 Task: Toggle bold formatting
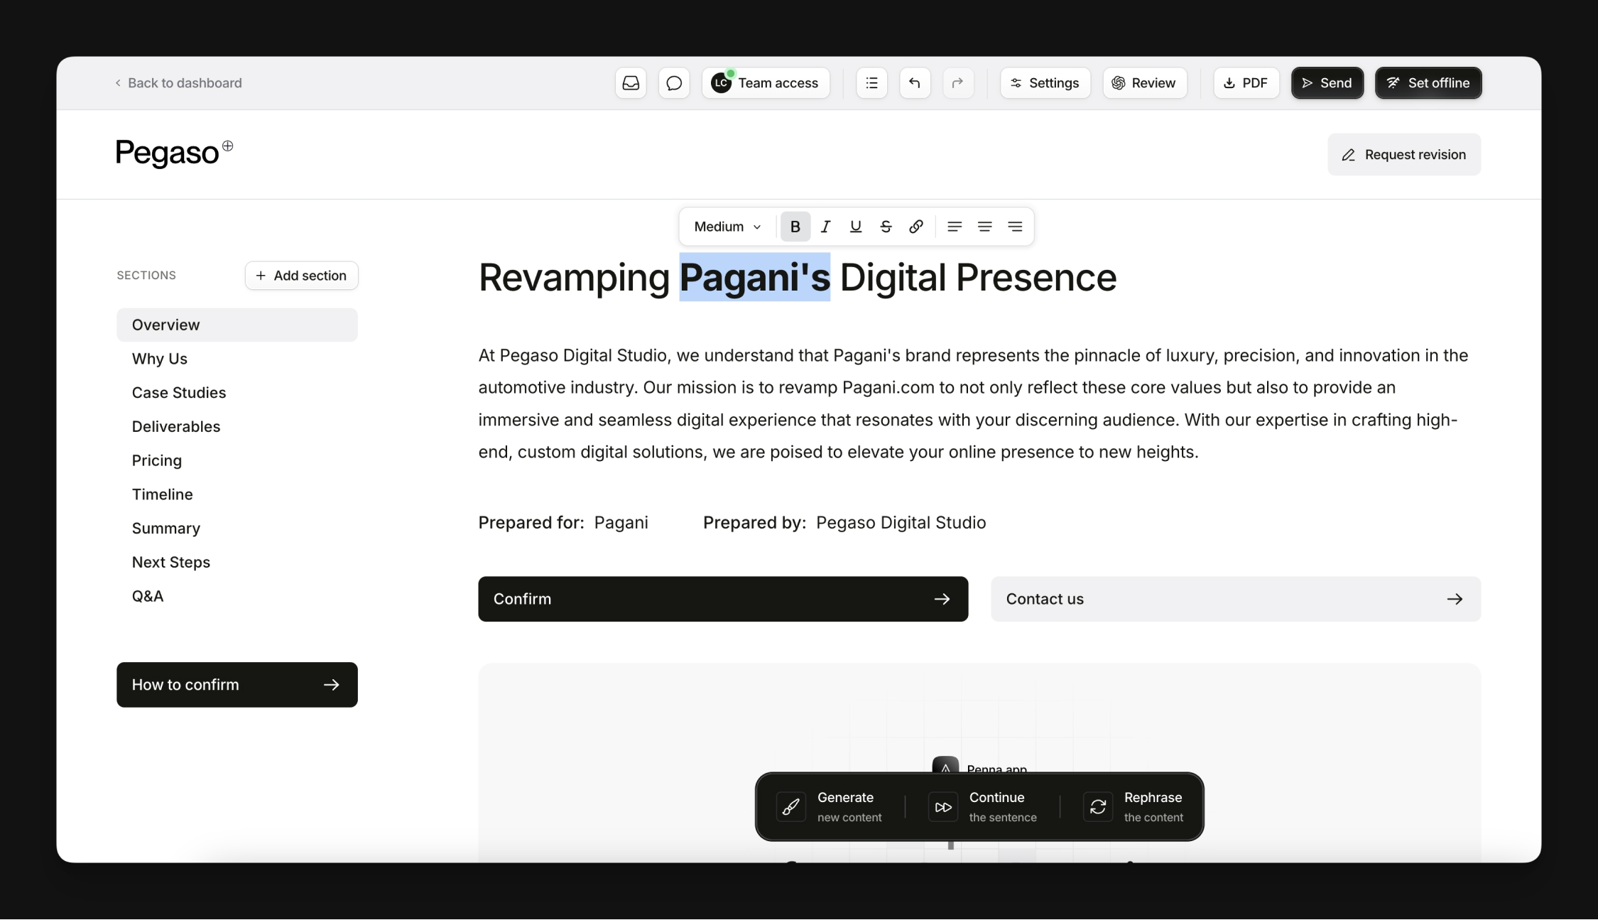coord(795,227)
